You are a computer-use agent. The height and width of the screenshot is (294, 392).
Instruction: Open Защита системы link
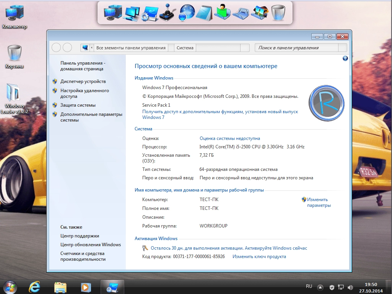[x=78, y=105]
